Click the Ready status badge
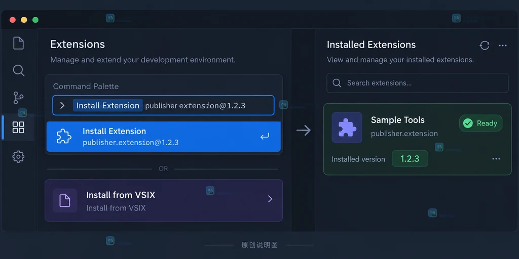The image size is (519, 259). coord(480,123)
